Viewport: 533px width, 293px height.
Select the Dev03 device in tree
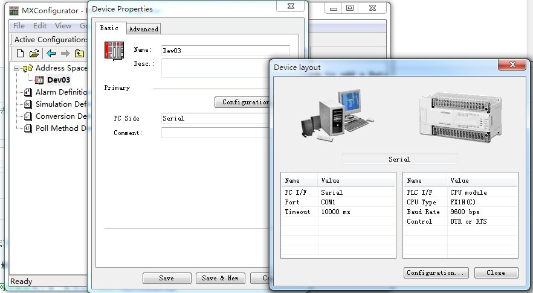click(x=58, y=80)
